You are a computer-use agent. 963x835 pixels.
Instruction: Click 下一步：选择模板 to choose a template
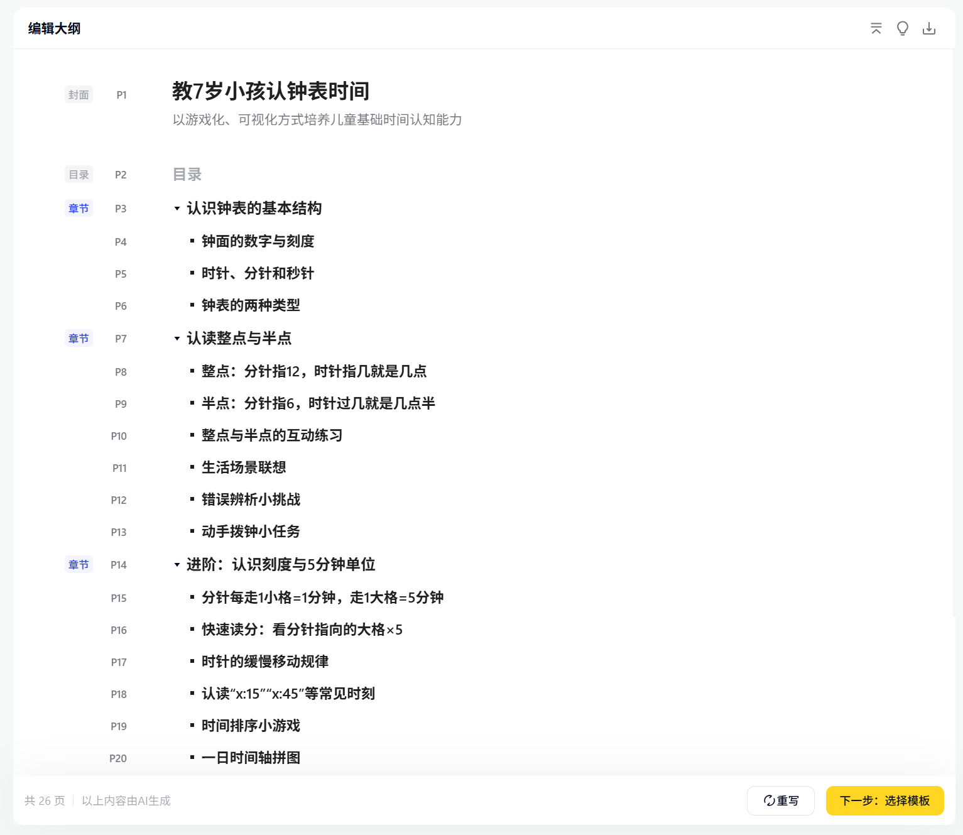[884, 800]
